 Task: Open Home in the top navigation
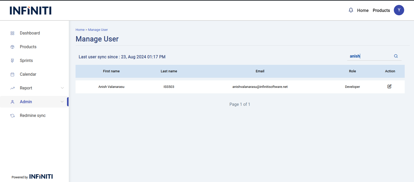click(363, 10)
